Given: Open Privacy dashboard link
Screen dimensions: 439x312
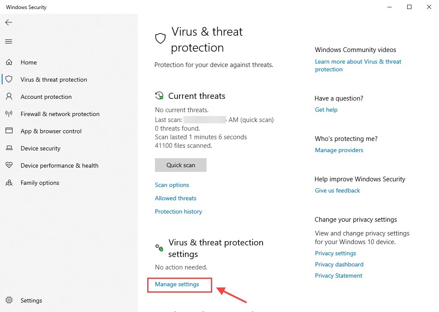Looking at the screenshot, I should [x=339, y=264].
